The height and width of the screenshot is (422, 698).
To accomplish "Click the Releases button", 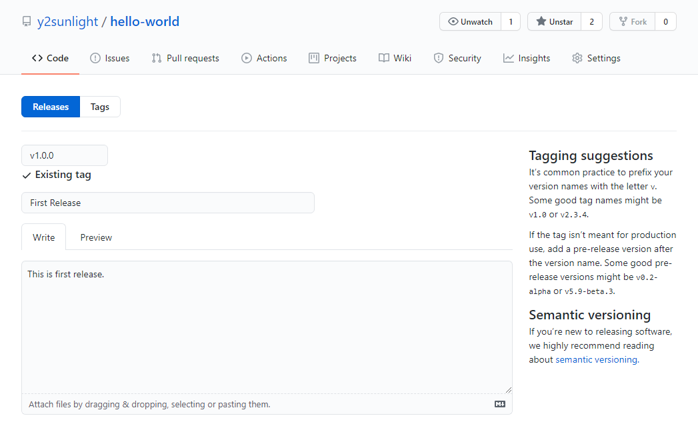I will coord(51,107).
